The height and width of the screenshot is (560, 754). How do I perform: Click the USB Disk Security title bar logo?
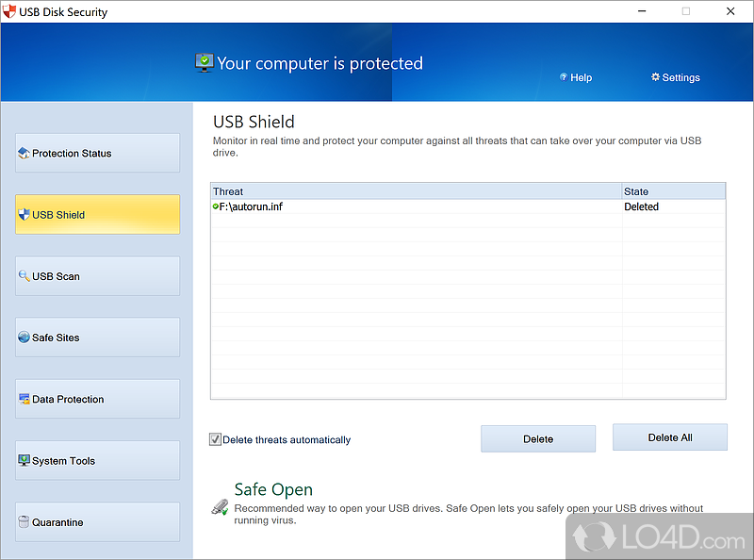(x=9, y=11)
